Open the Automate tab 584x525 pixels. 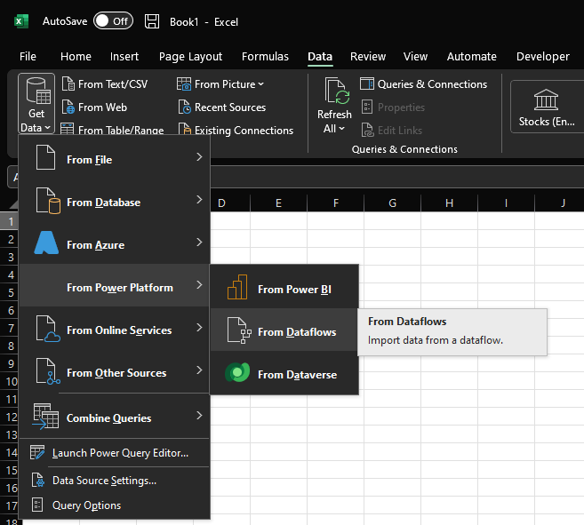pyautogui.click(x=471, y=56)
